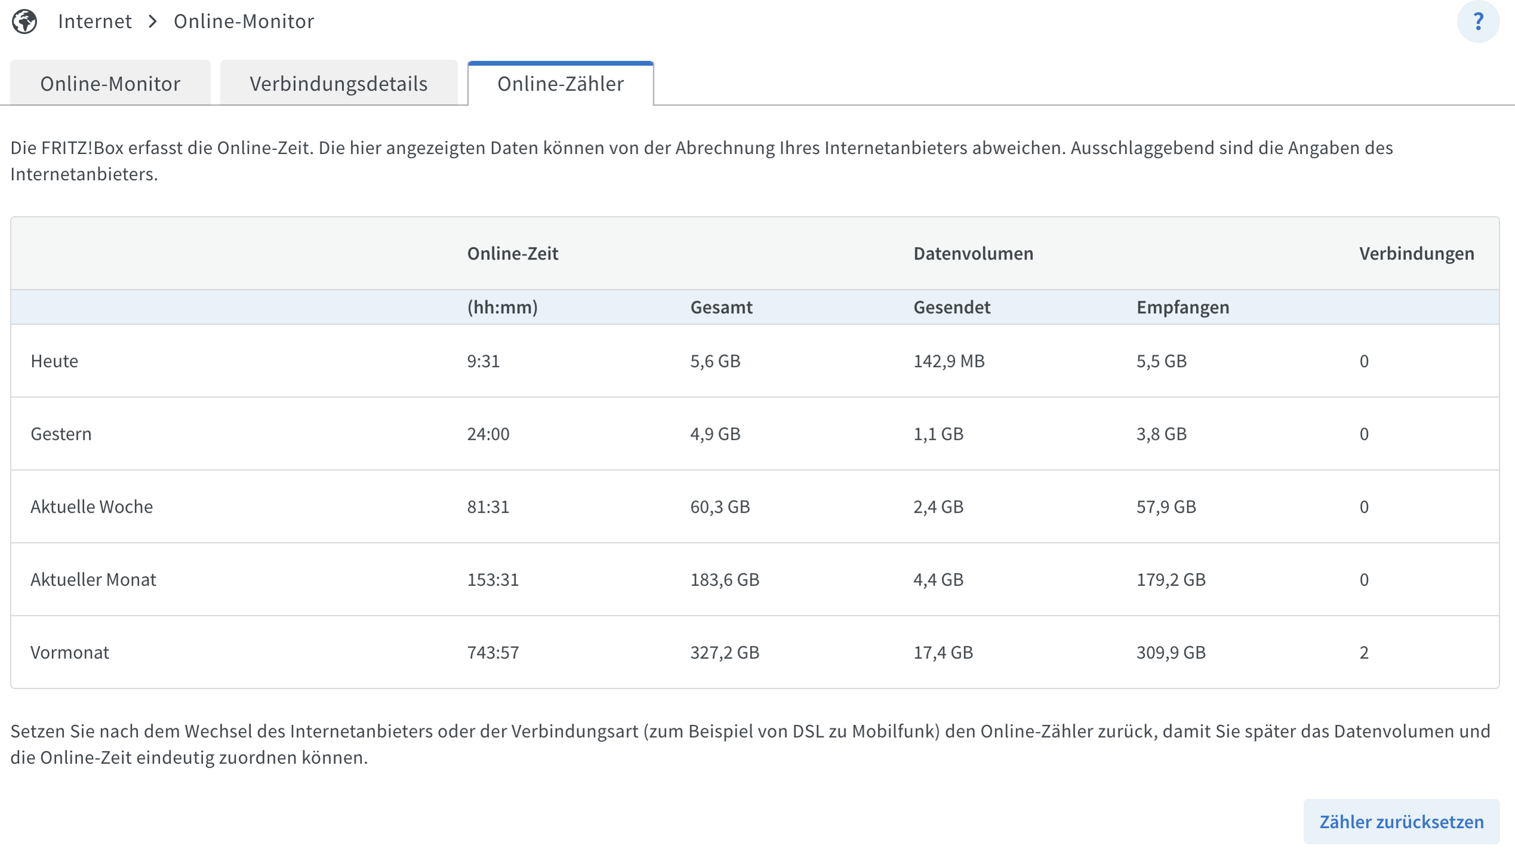Screen dimensions: 1515x867
Task: Click the Verbindungen column header
Action: tap(1416, 254)
